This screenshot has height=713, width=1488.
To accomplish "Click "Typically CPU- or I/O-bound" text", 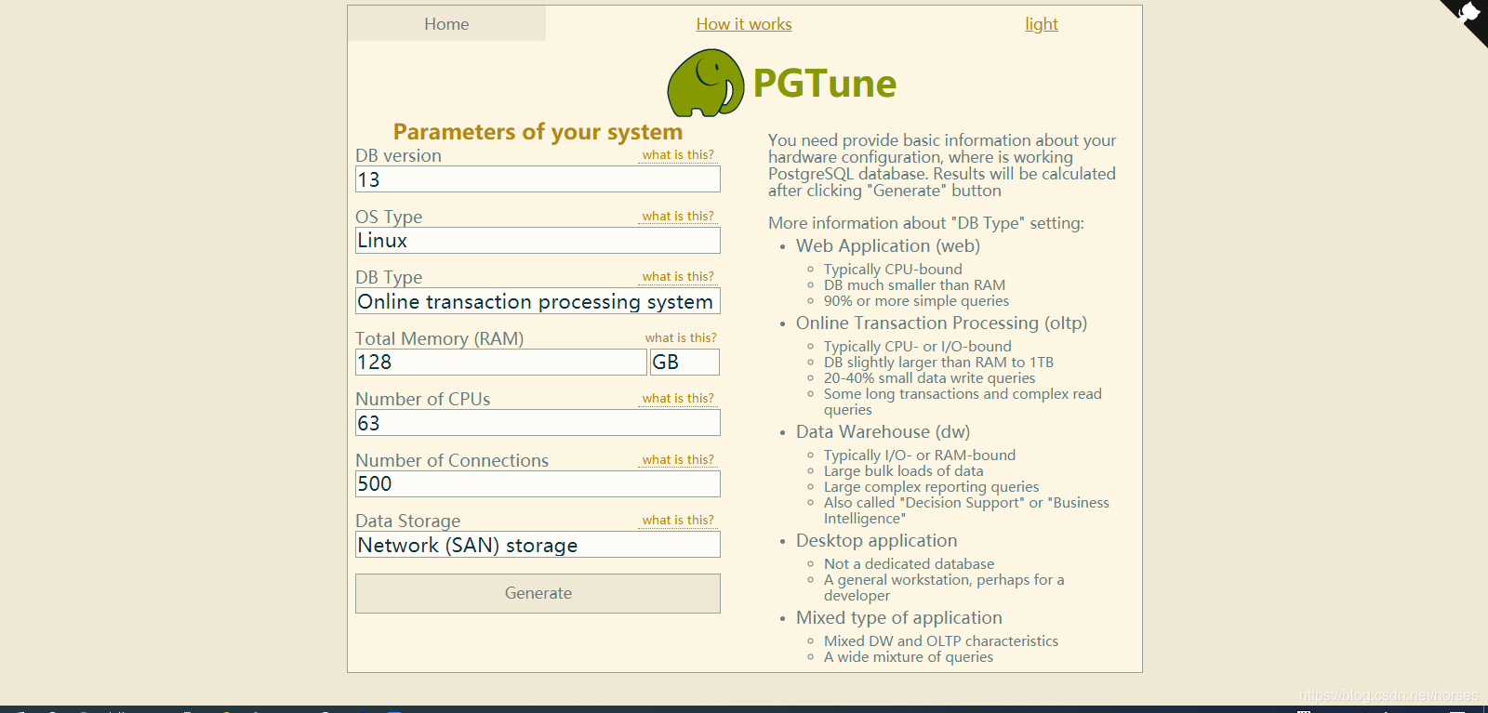I will [917, 347].
